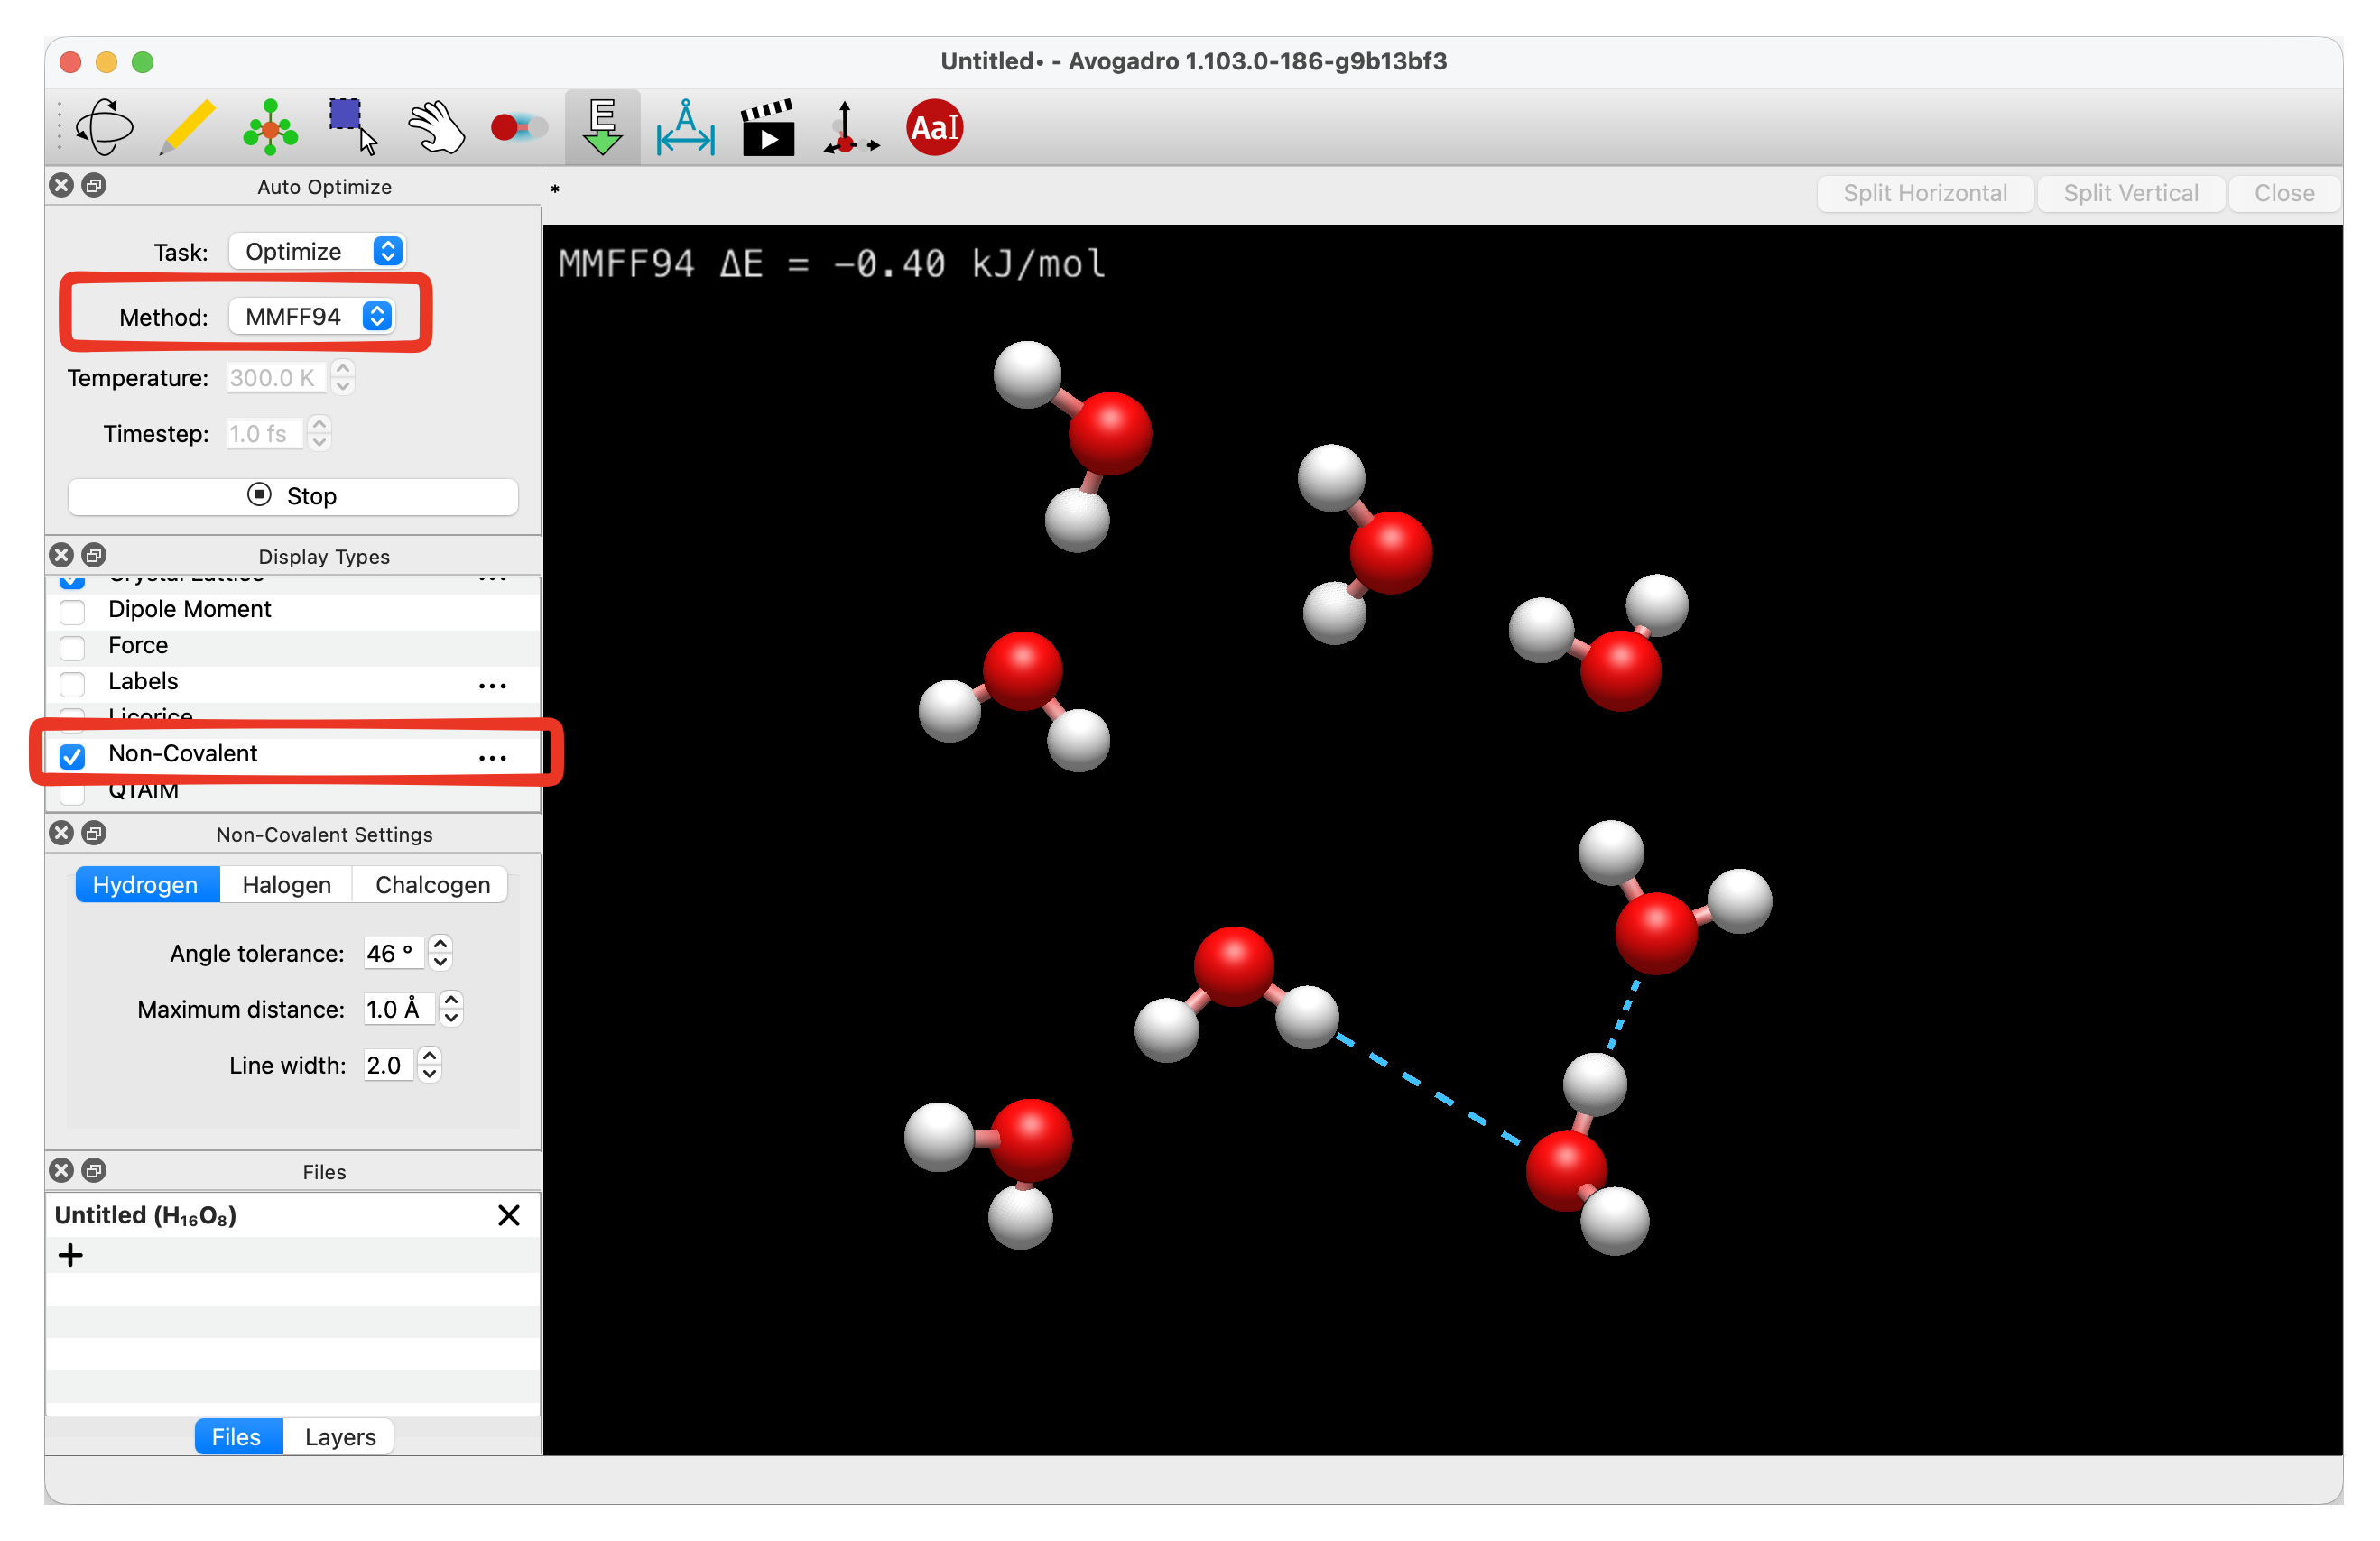Select the Manipulate hand tool
2380x1541 pixels.
(x=436, y=127)
